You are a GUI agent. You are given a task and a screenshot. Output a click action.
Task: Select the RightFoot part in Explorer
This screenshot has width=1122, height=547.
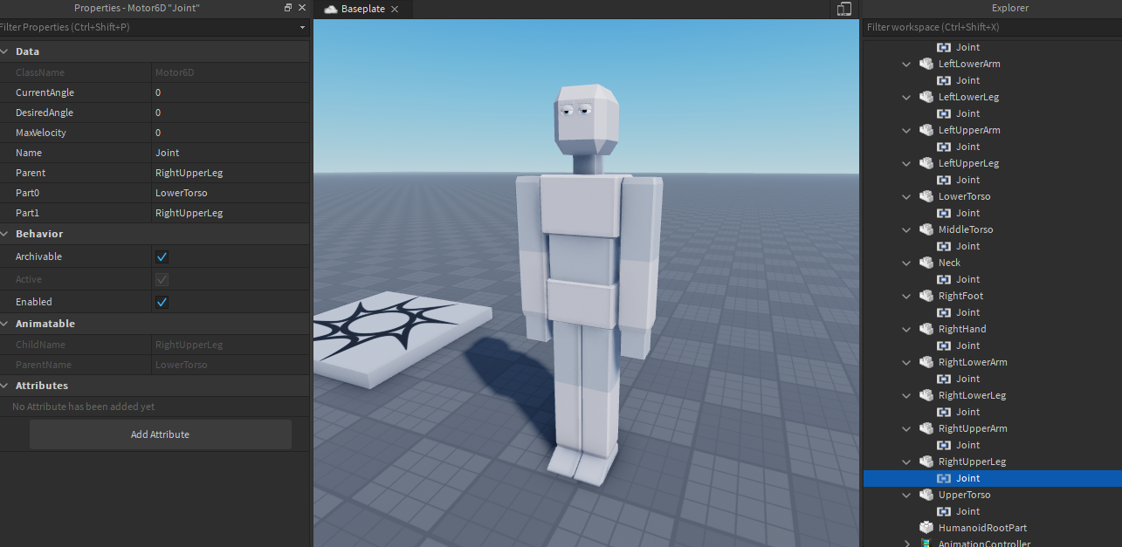point(960,296)
